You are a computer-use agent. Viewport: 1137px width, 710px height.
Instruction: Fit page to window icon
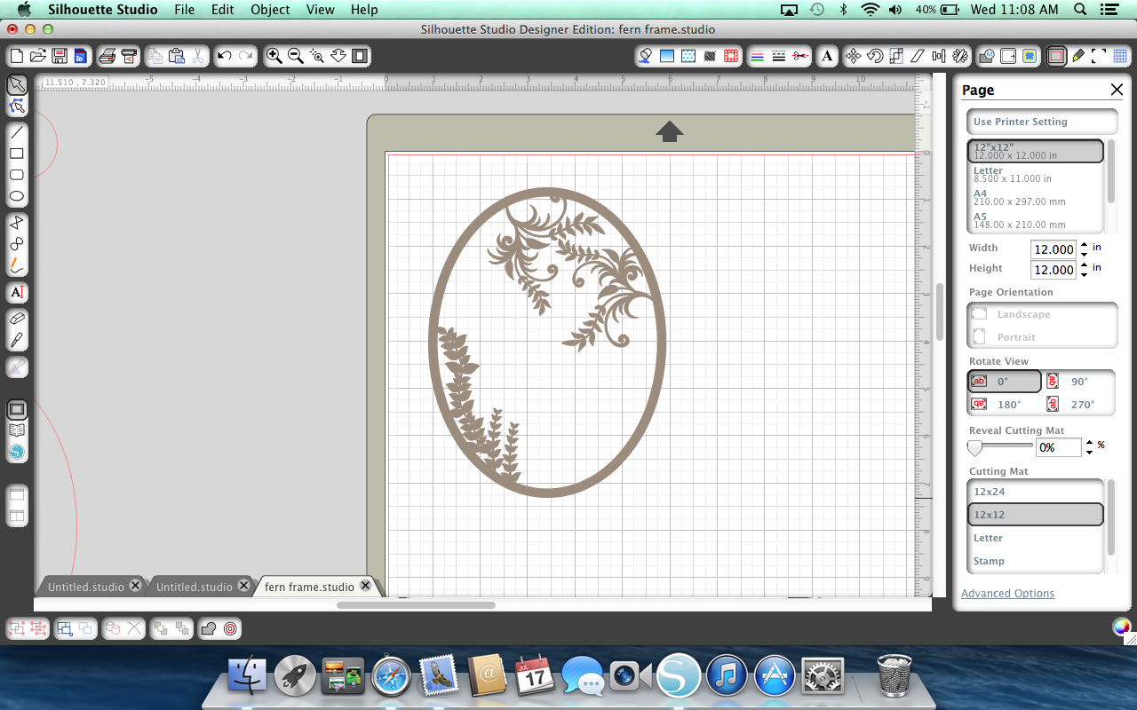(360, 56)
